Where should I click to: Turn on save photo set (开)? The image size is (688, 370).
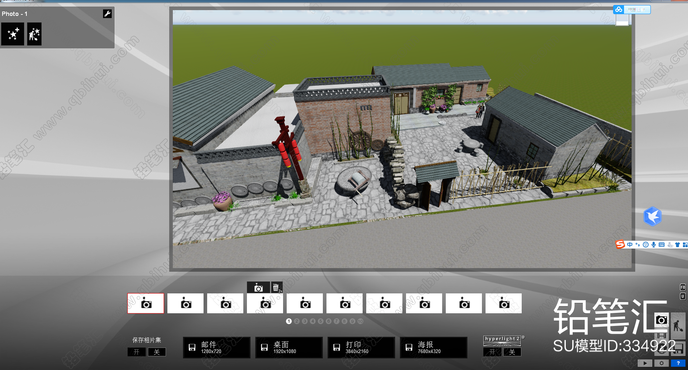click(x=137, y=352)
